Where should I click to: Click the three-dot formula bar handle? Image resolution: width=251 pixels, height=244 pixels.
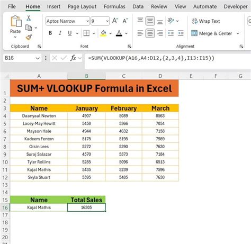click(46, 58)
